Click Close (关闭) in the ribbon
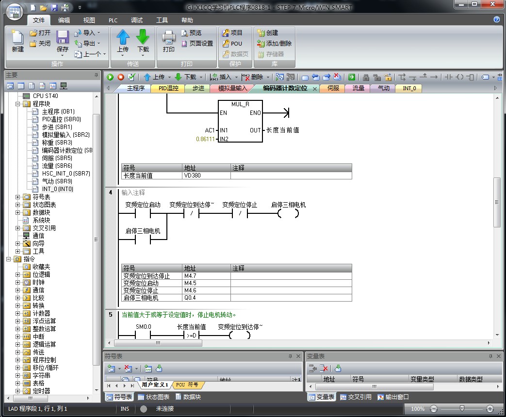 40,44
